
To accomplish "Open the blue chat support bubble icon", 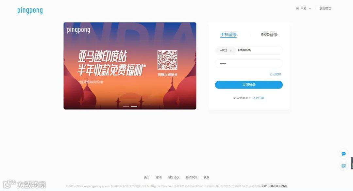I will coord(344,154).
